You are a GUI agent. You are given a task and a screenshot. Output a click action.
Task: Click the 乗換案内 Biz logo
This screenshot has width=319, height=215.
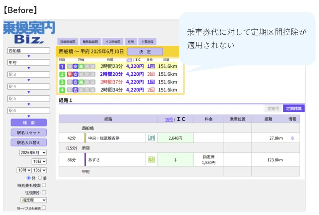click(29, 32)
